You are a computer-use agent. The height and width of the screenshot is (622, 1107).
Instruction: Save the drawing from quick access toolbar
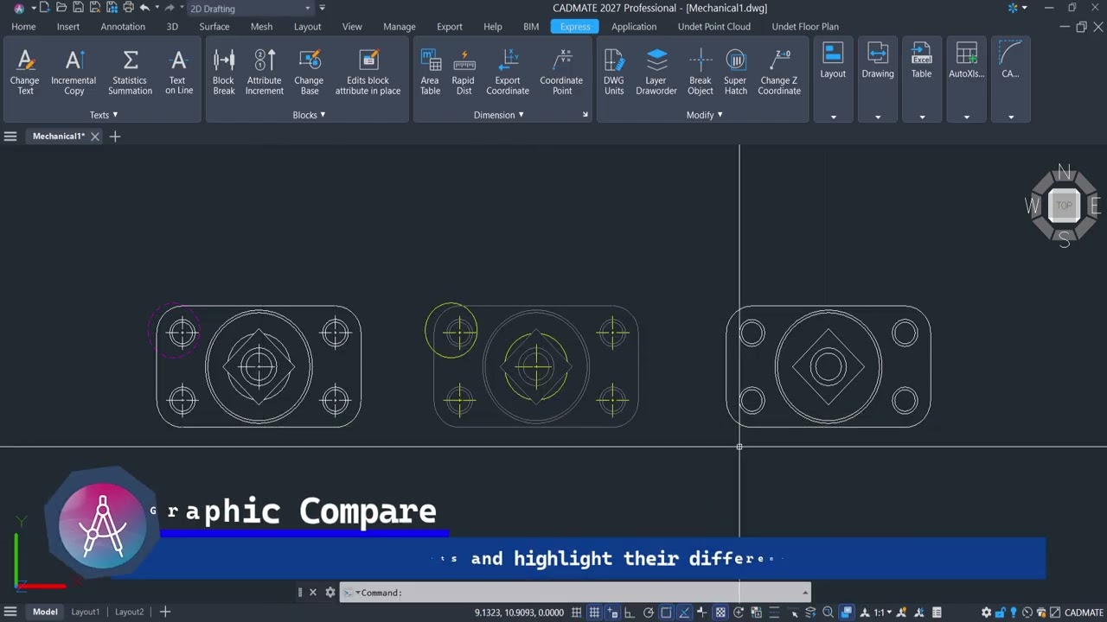(x=79, y=8)
